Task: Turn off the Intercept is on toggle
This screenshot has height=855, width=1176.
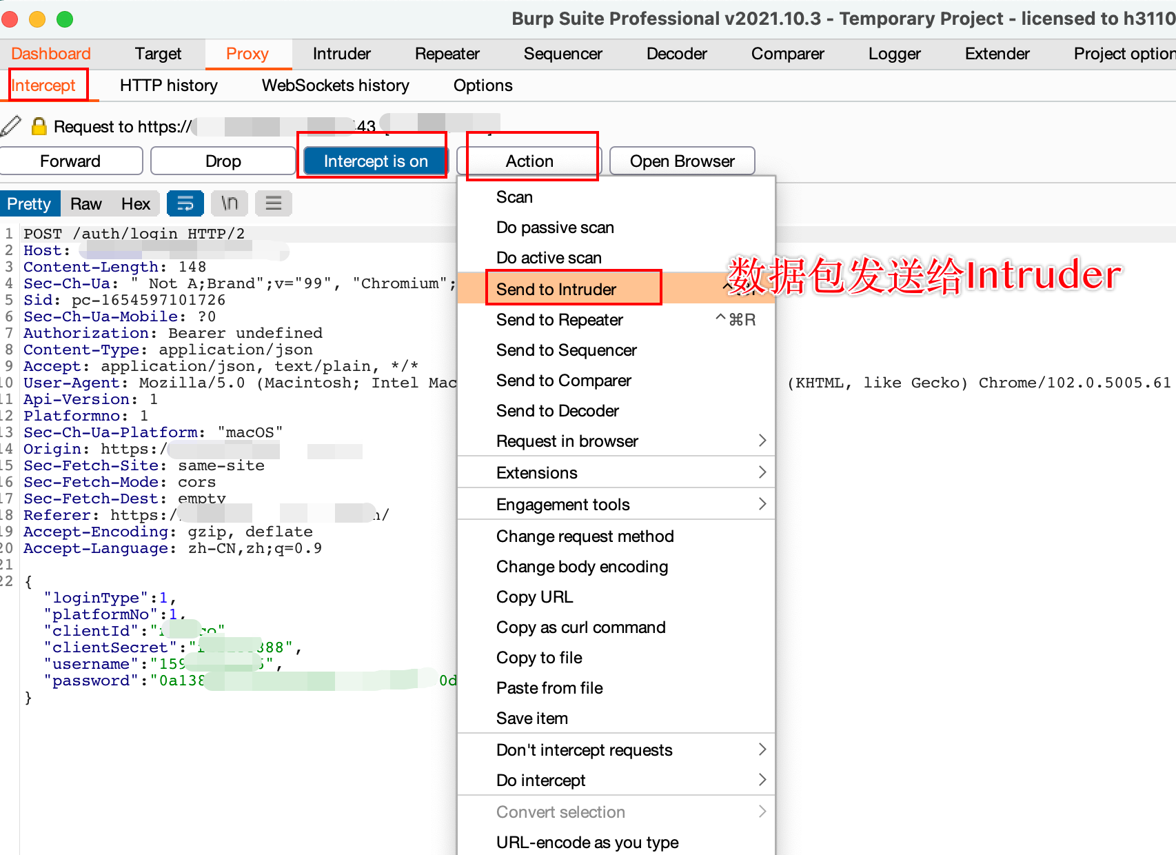Action: [x=376, y=161]
